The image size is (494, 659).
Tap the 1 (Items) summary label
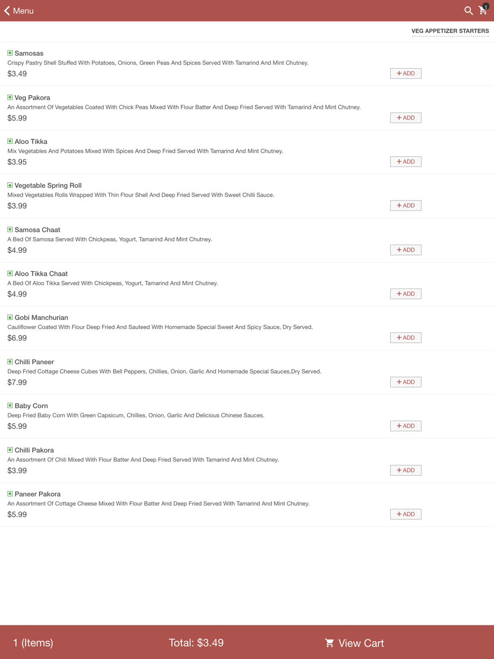point(33,643)
